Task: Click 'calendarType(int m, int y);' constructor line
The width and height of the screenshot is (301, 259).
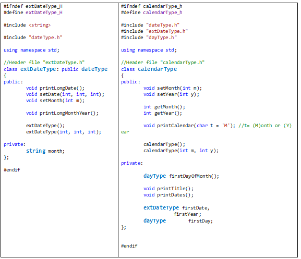Action: 181,151
